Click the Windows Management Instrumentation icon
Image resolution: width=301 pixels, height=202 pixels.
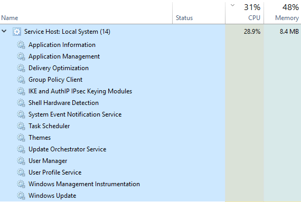pyautogui.click(x=21, y=184)
